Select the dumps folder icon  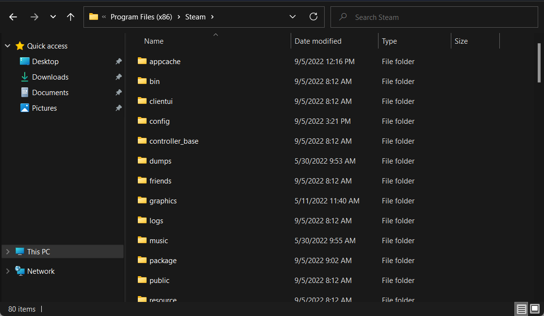tap(142, 161)
